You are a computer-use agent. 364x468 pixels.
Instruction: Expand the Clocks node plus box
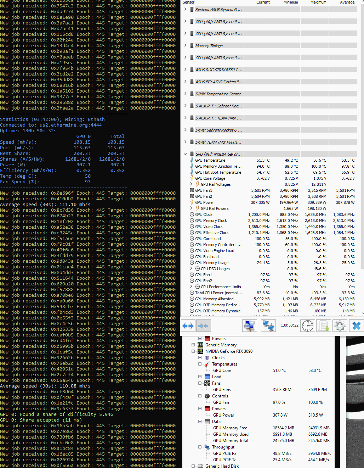coord(200,358)
